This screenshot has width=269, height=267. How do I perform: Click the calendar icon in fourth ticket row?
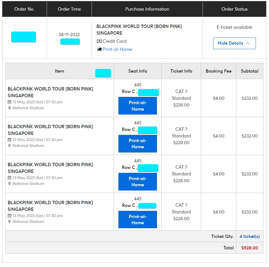click(x=9, y=216)
